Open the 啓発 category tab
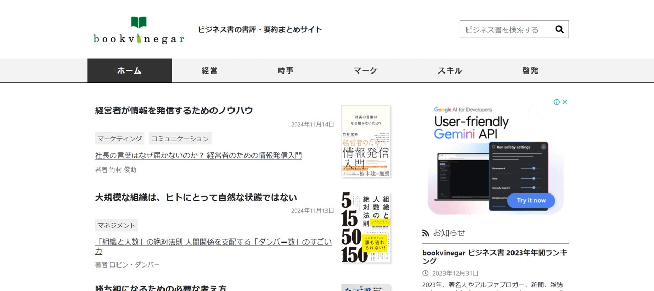The height and width of the screenshot is (291, 654). coord(530,70)
